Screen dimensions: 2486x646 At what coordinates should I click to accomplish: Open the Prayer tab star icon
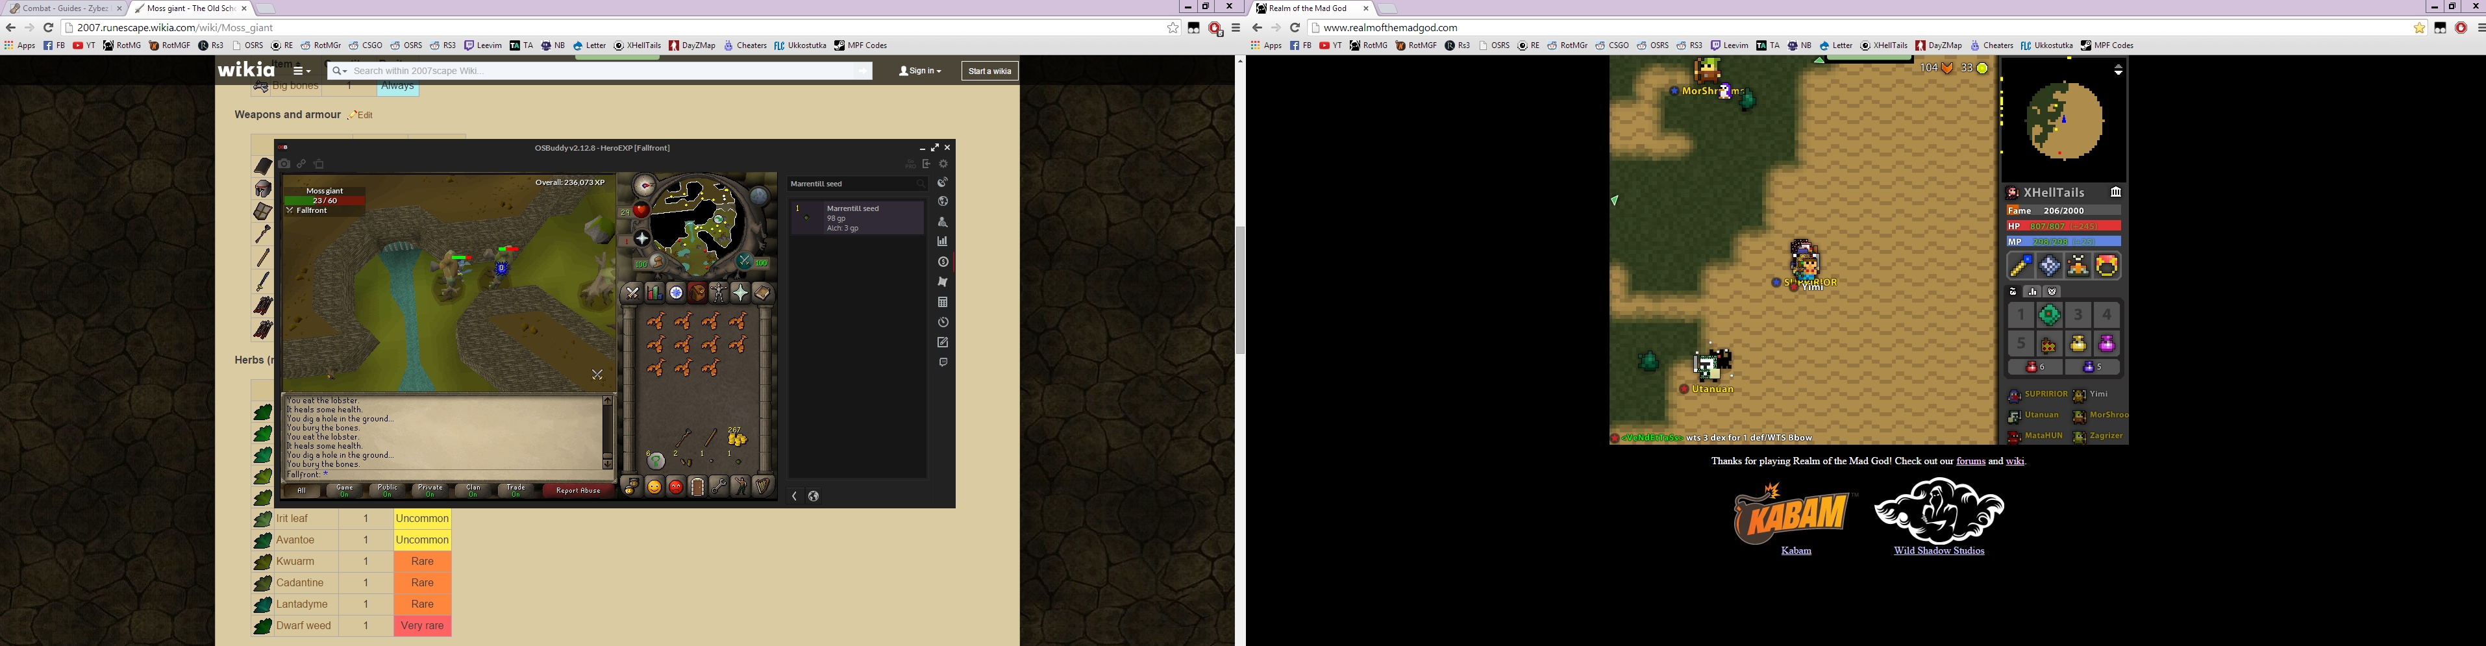(x=740, y=293)
